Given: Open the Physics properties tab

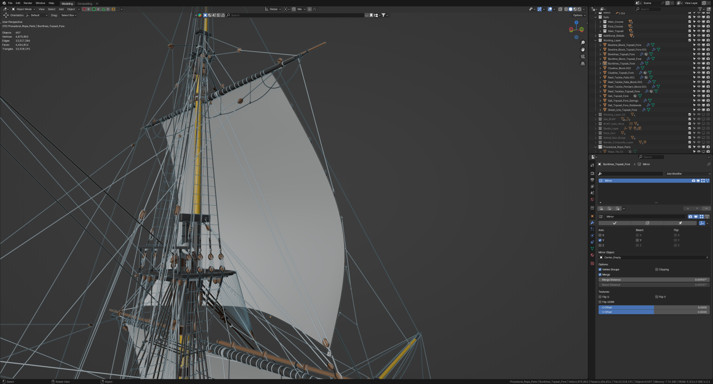Looking at the screenshot, I should point(592,235).
